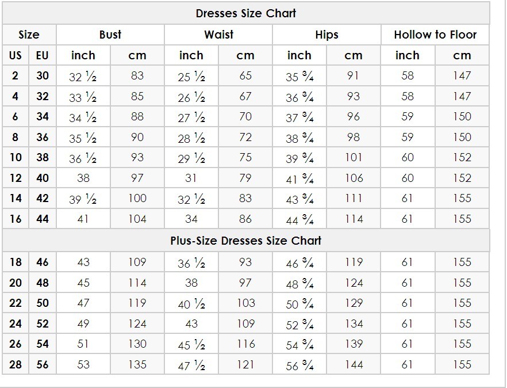507x388 pixels.
Task: Click hips cm value 144
Action: click(354, 364)
